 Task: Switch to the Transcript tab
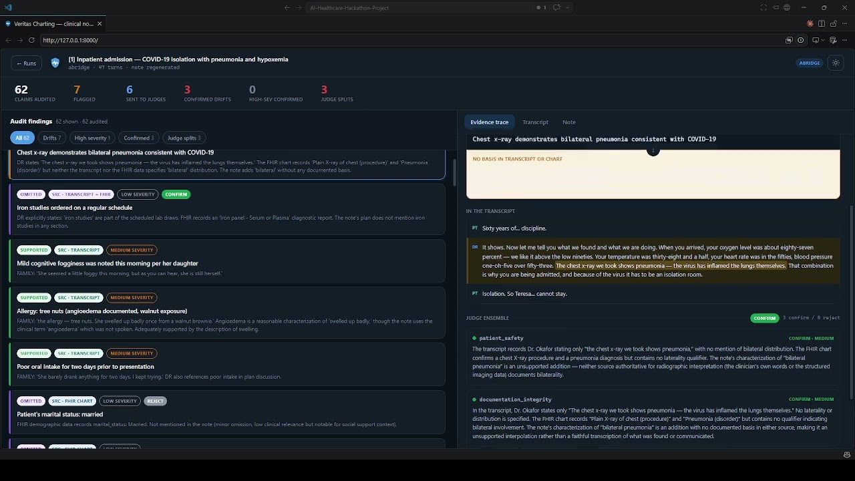point(536,122)
